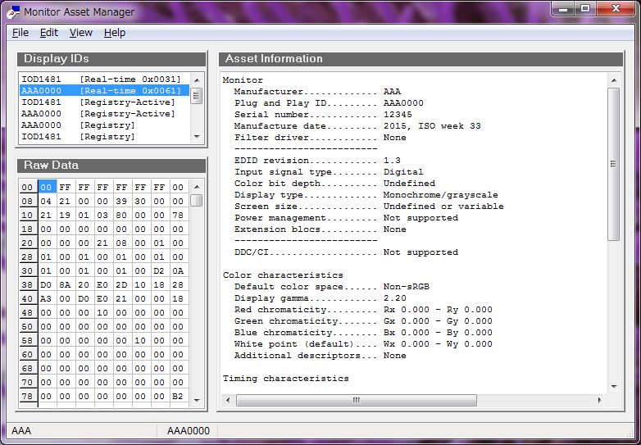Click White point (default) line
The height and width of the screenshot is (445, 641).
pyautogui.click(x=363, y=343)
